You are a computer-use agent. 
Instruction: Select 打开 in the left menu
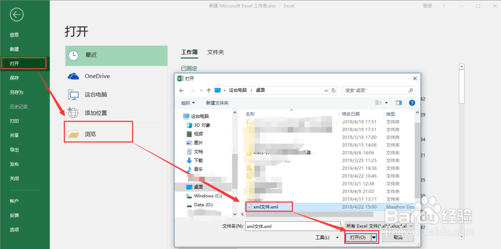[x=15, y=63]
